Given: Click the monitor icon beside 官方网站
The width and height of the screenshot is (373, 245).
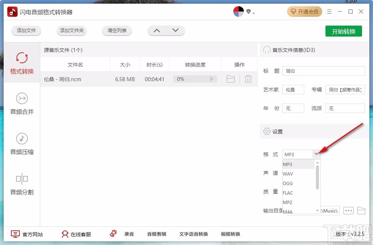Looking at the screenshot, I should coord(15,234).
